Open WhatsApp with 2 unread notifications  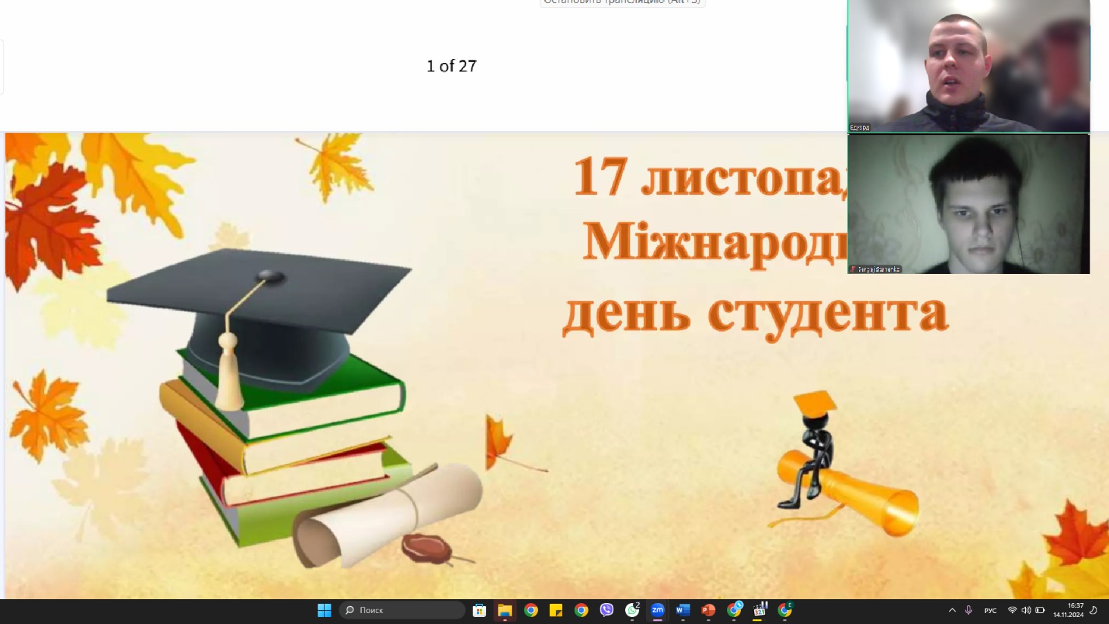coord(632,610)
